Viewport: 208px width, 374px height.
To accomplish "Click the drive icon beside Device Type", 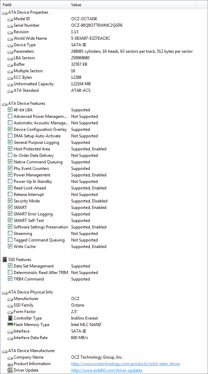I will click(10, 45).
